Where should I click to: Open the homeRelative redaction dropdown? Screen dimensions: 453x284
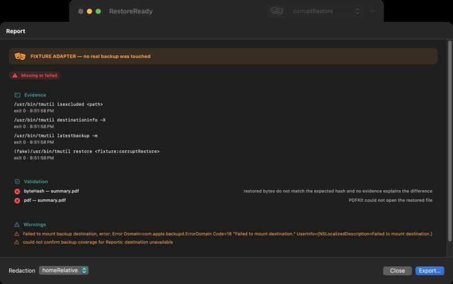click(x=64, y=271)
